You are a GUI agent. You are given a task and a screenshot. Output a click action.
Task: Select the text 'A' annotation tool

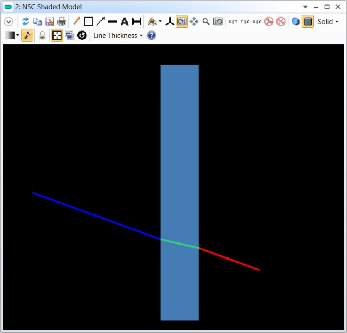coord(124,22)
